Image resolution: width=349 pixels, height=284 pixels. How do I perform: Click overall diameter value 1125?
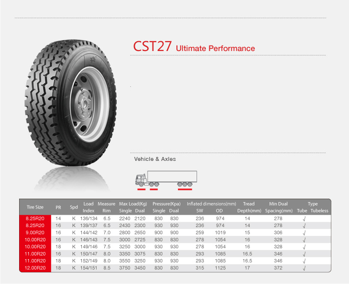[220, 268]
